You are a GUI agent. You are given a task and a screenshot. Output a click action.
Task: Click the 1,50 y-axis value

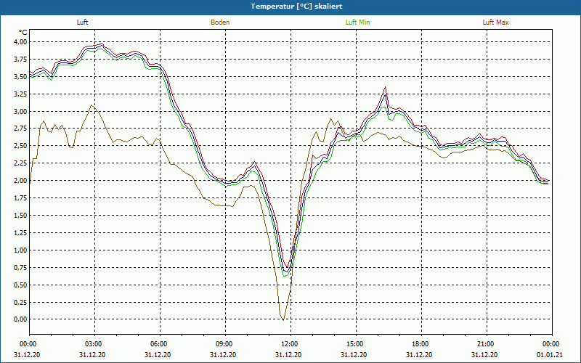click(21, 216)
